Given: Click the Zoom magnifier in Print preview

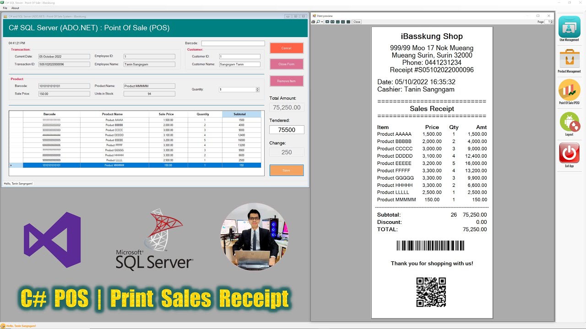Looking at the screenshot, I should pyautogui.click(x=318, y=21).
